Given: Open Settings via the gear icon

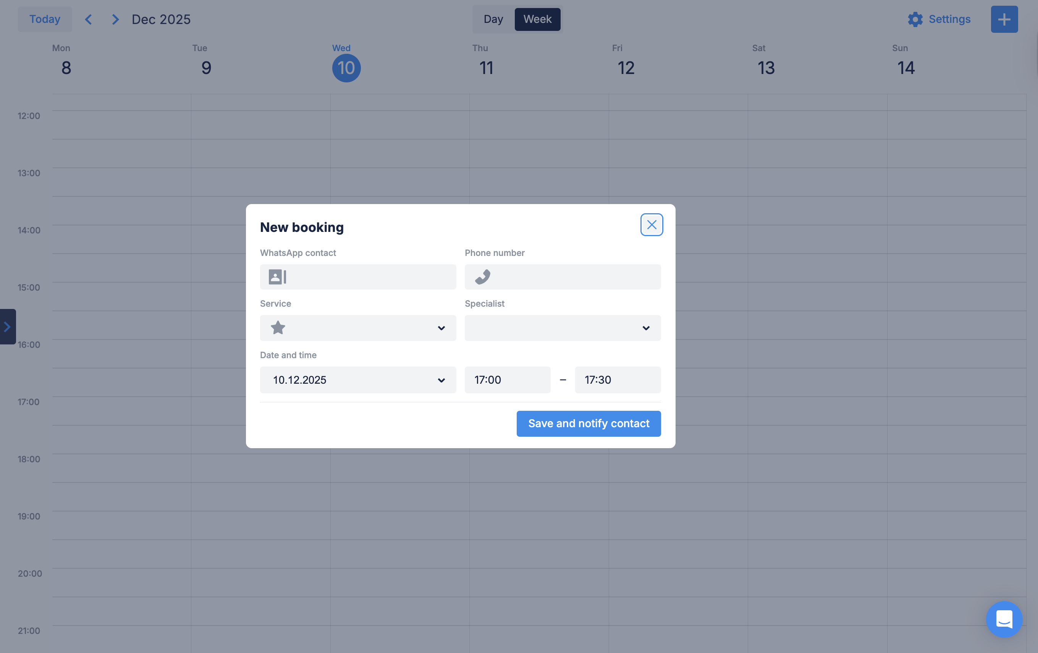Looking at the screenshot, I should [x=915, y=19].
